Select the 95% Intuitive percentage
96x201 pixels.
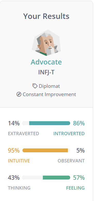coord(14,150)
